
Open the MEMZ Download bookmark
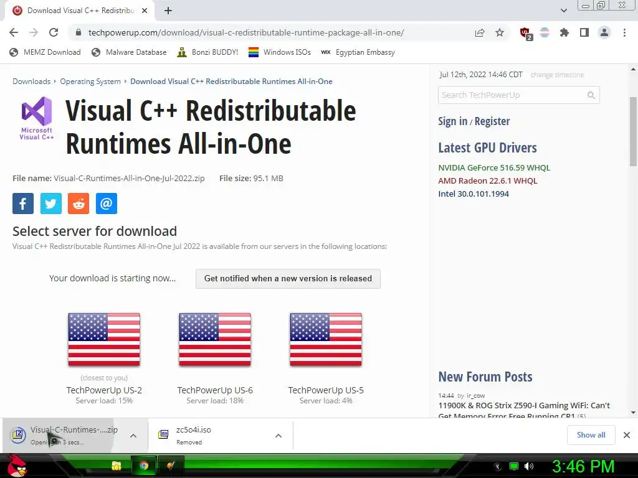45,52
